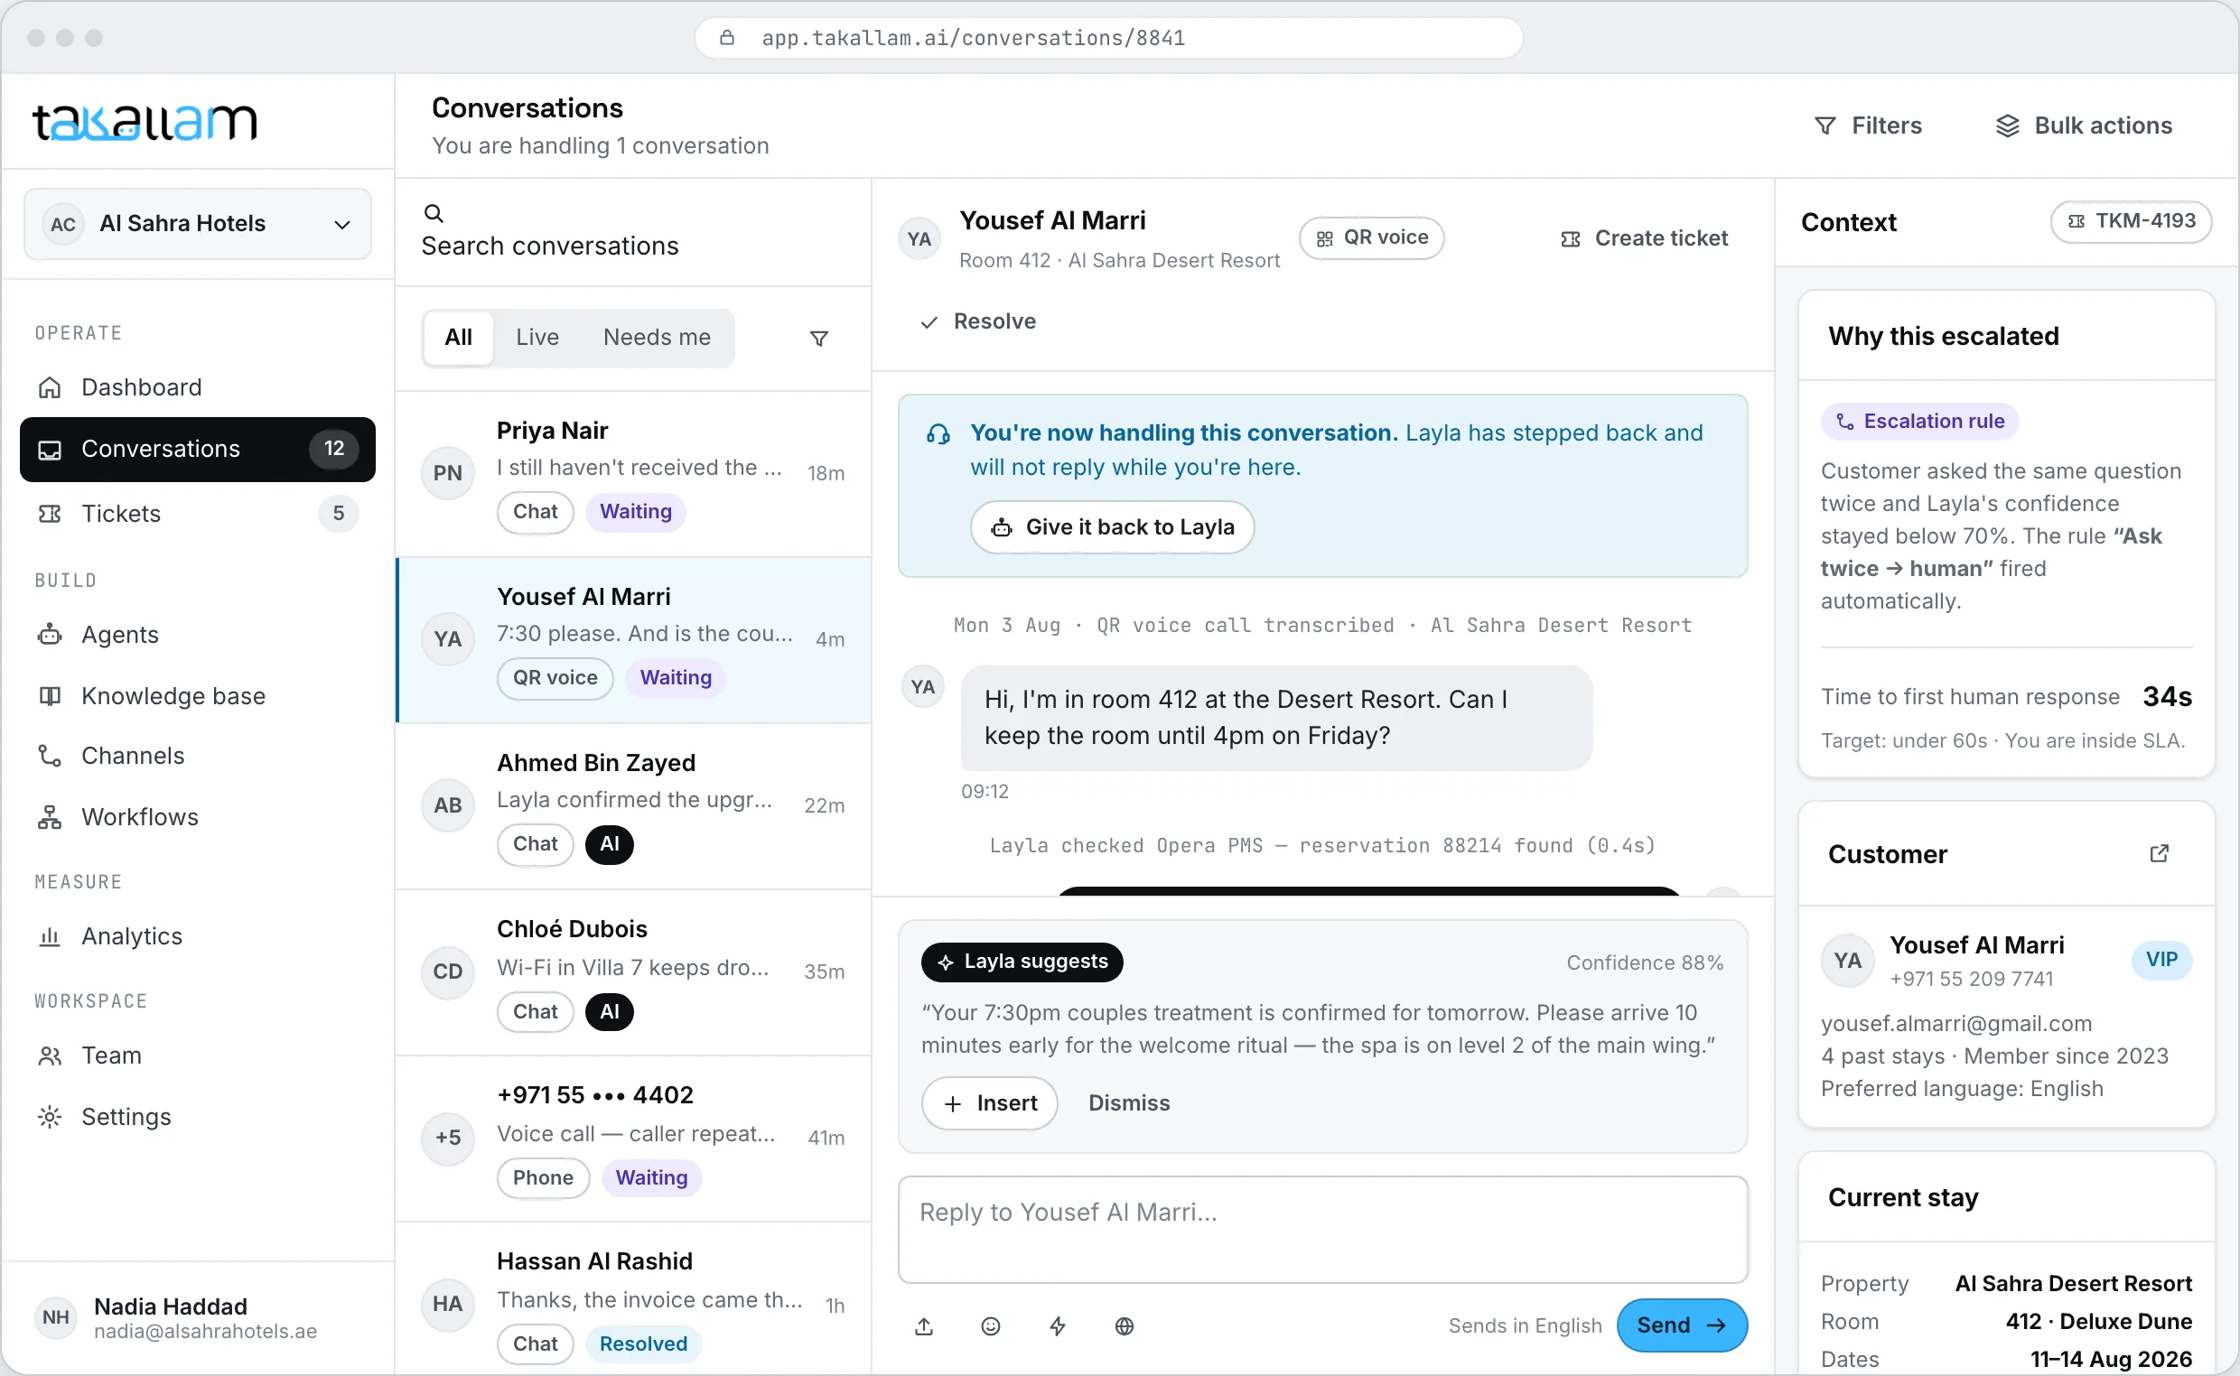Screen dimensions: 2240x1376
Task: Open Tickets in the sidebar
Action: [x=198, y=513]
